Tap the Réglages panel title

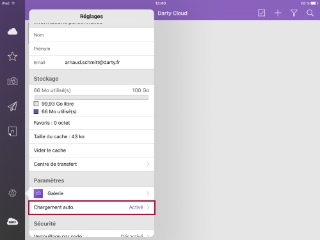click(x=92, y=16)
